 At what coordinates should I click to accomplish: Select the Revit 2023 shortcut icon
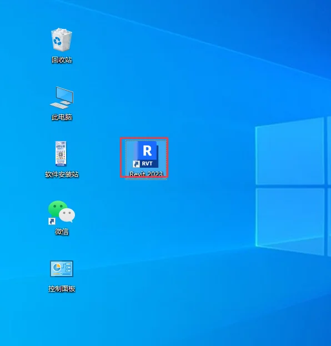coord(146,155)
